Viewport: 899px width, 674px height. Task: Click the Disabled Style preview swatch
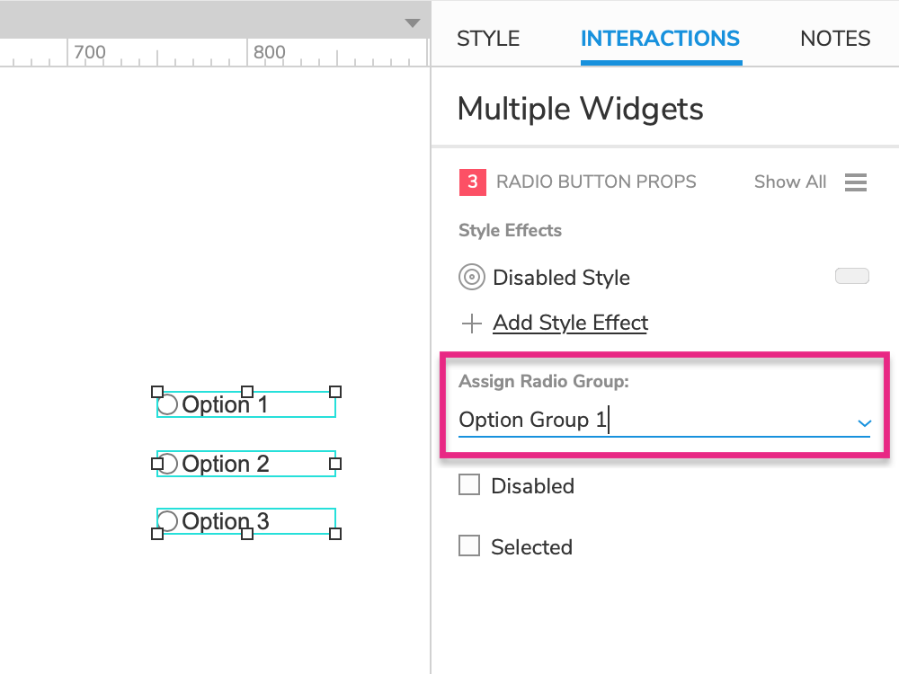(852, 276)
